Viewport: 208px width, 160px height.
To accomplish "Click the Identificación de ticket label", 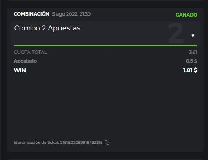I will (36, 143).
